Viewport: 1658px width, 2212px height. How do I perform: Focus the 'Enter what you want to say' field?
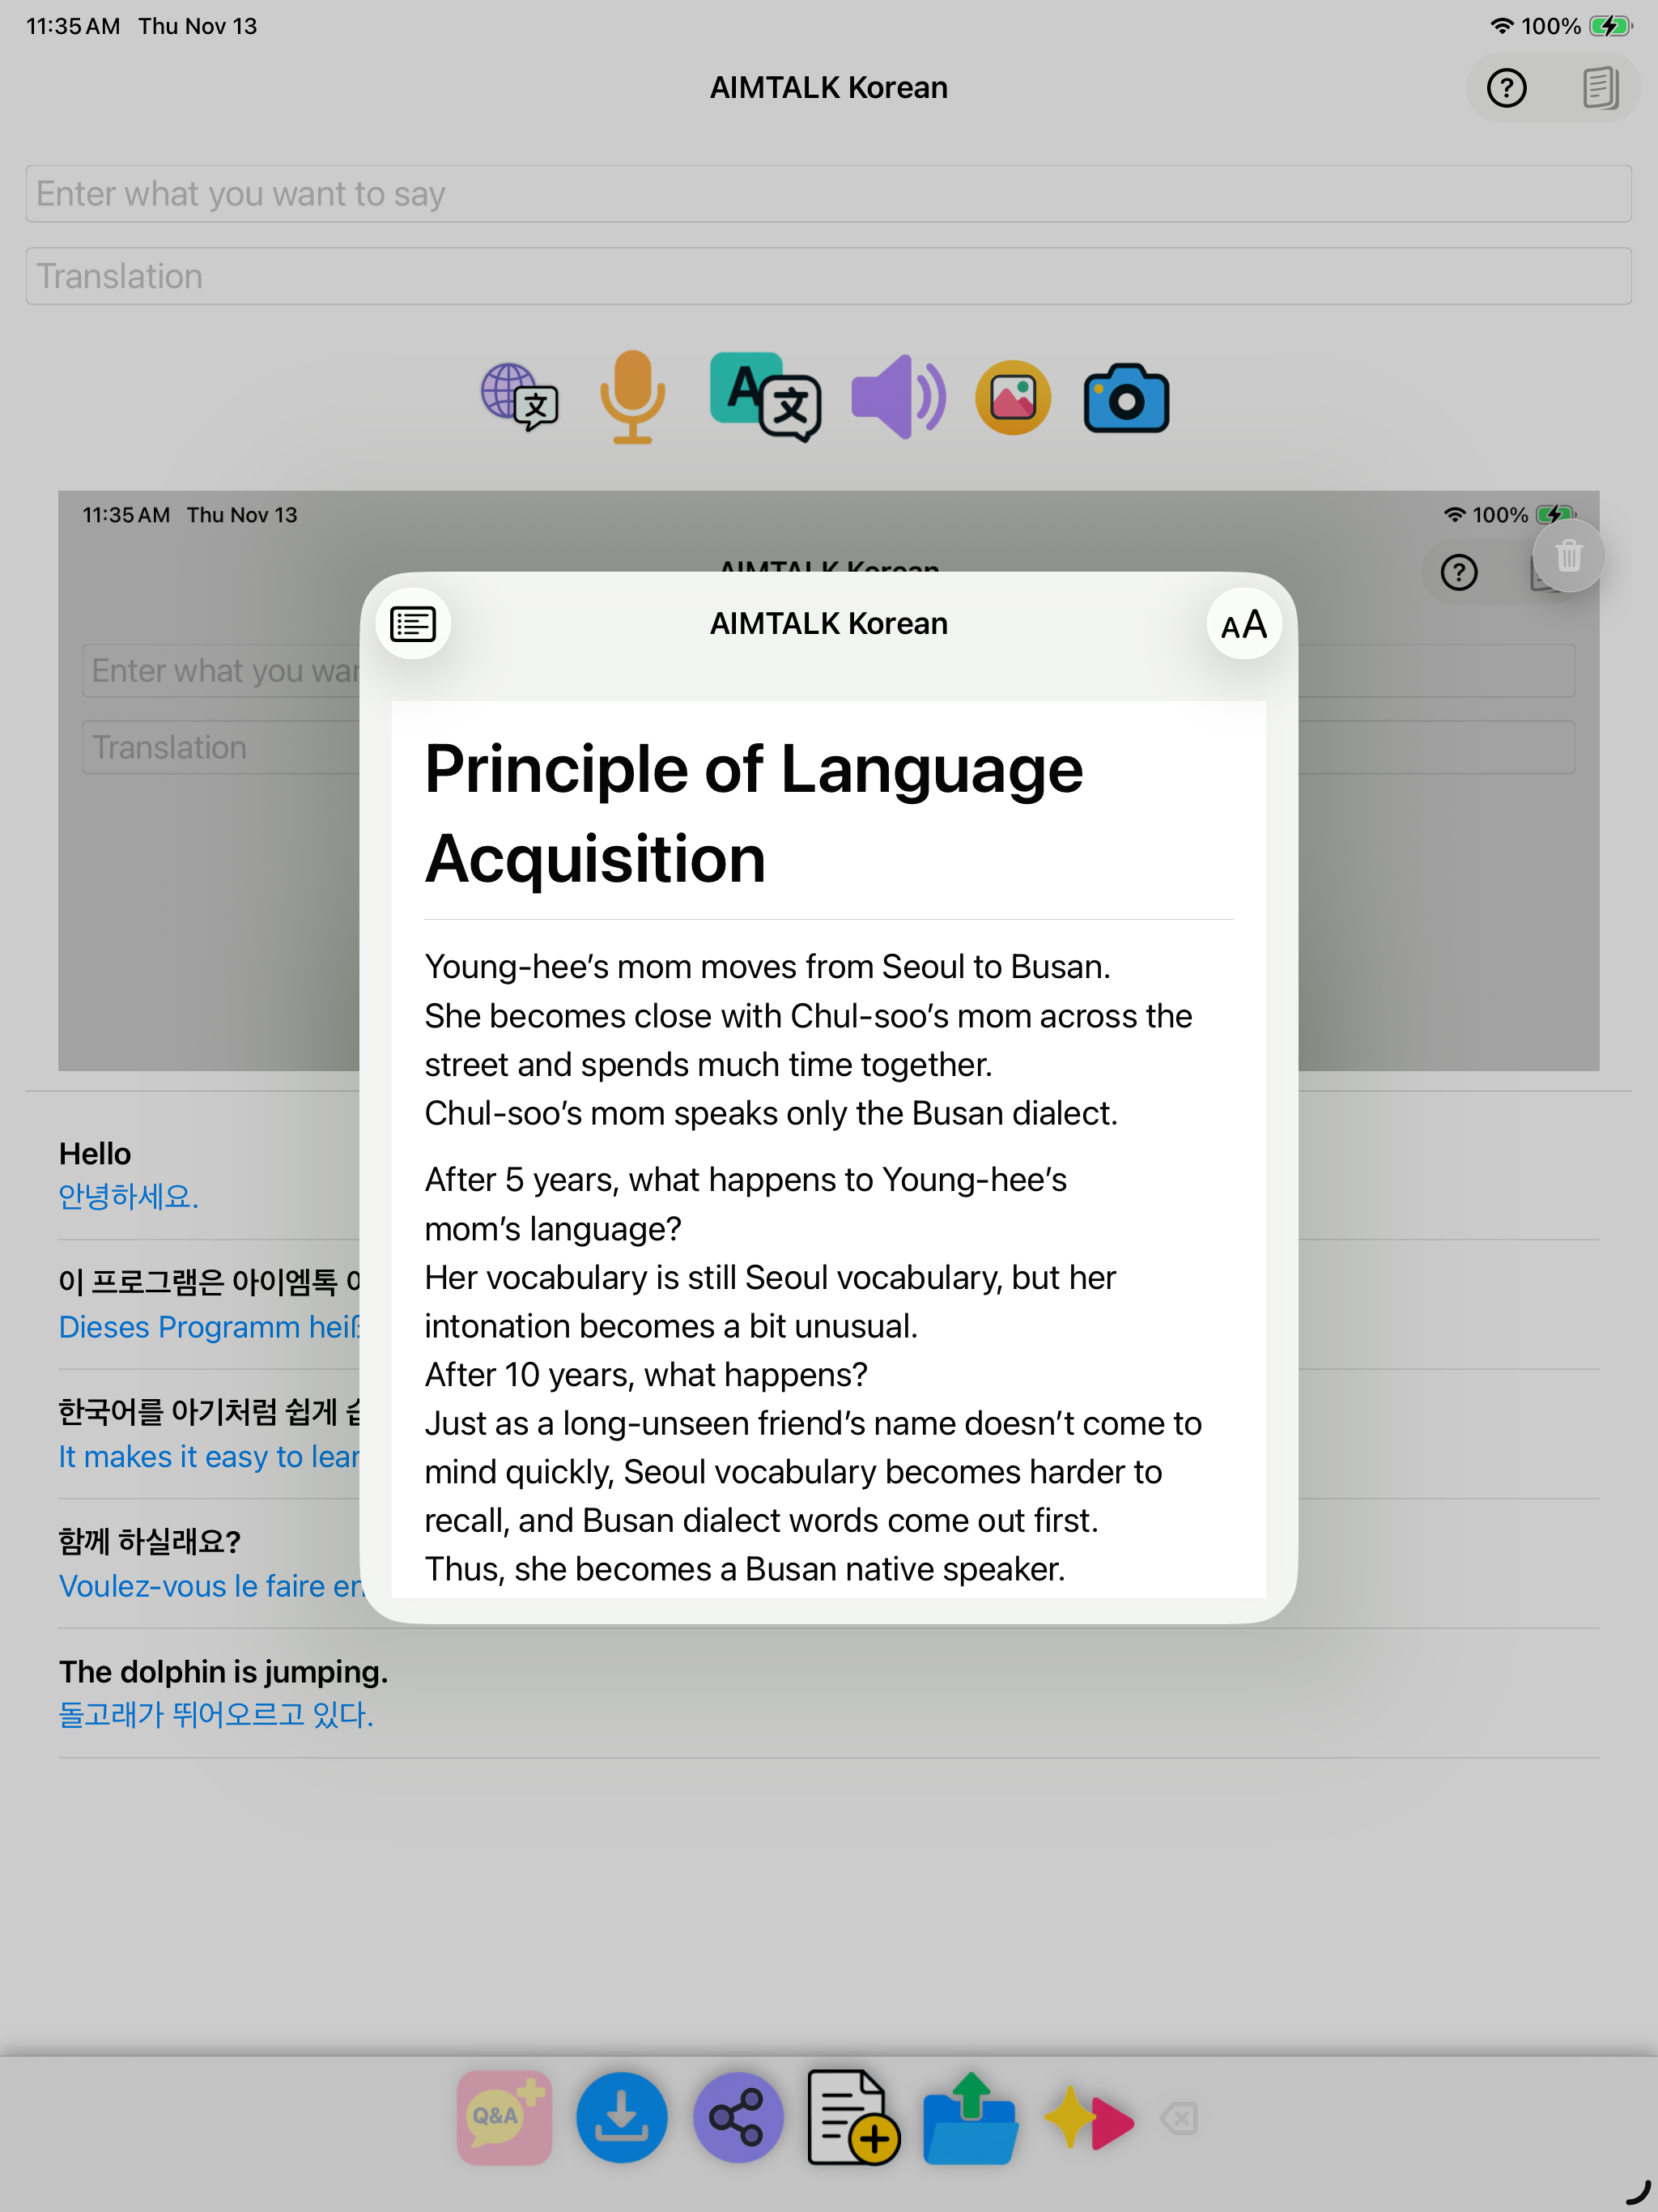[828, 194]
